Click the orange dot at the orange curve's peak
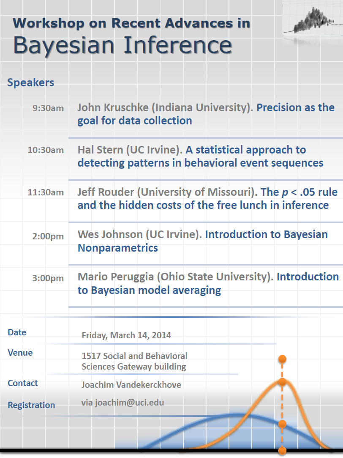The image size is (343, 458). tap(283, 382)
